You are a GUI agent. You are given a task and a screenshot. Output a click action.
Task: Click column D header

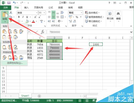tap(54, 38)
